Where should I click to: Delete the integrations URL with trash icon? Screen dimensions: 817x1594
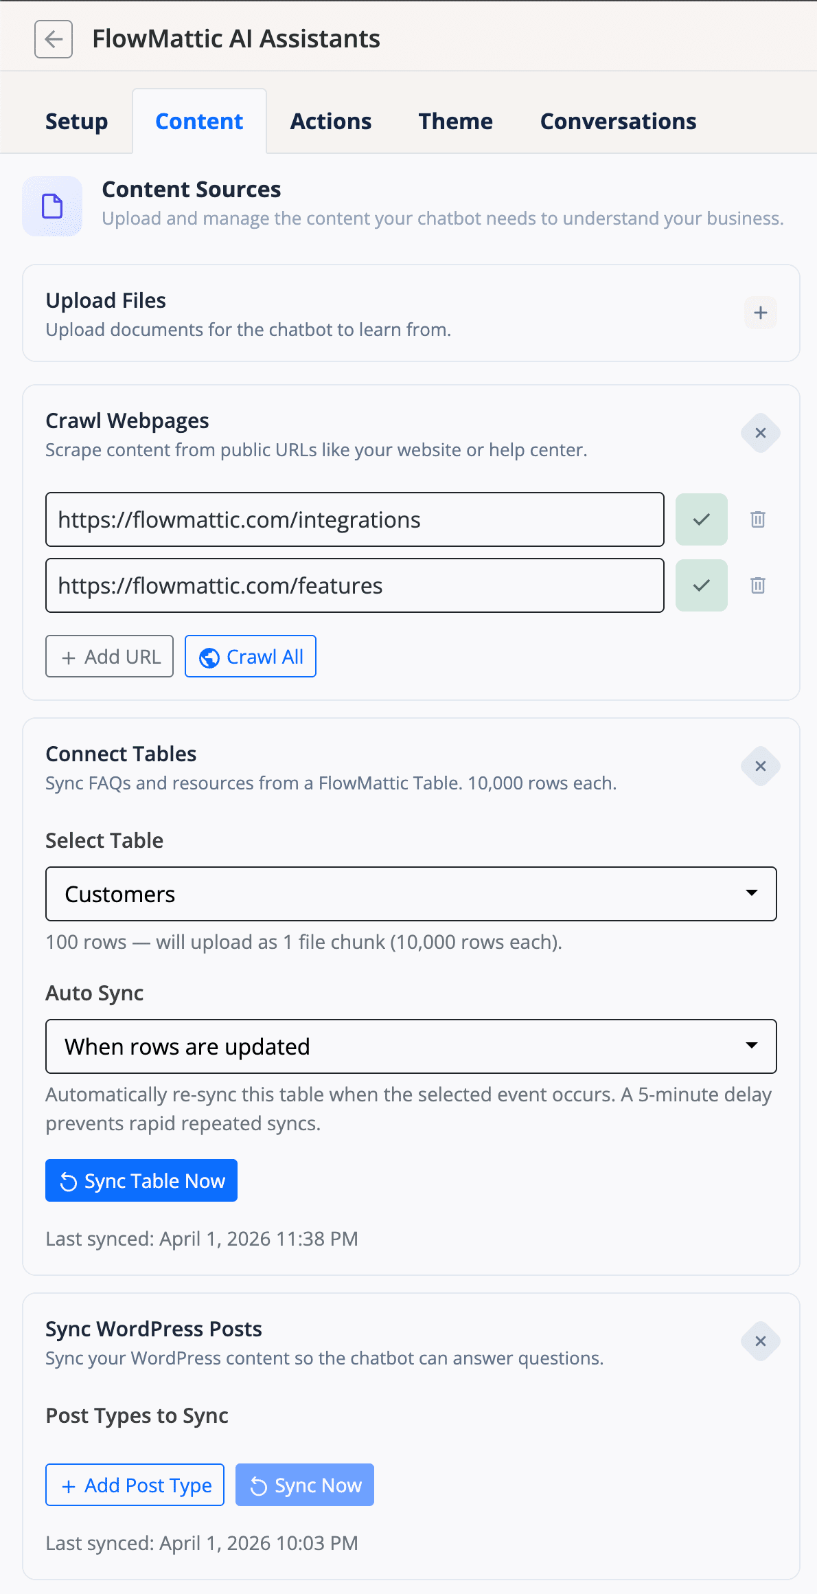[758, 519]
